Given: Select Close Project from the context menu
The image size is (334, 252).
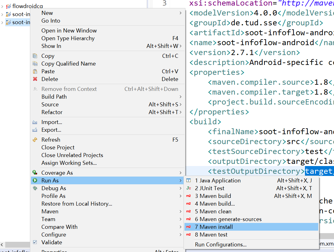Looking at the screenshot, I should (59, 147).
